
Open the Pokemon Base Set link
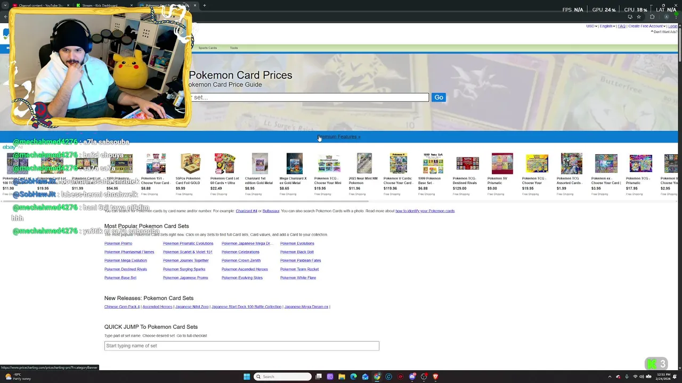point(120,278)
